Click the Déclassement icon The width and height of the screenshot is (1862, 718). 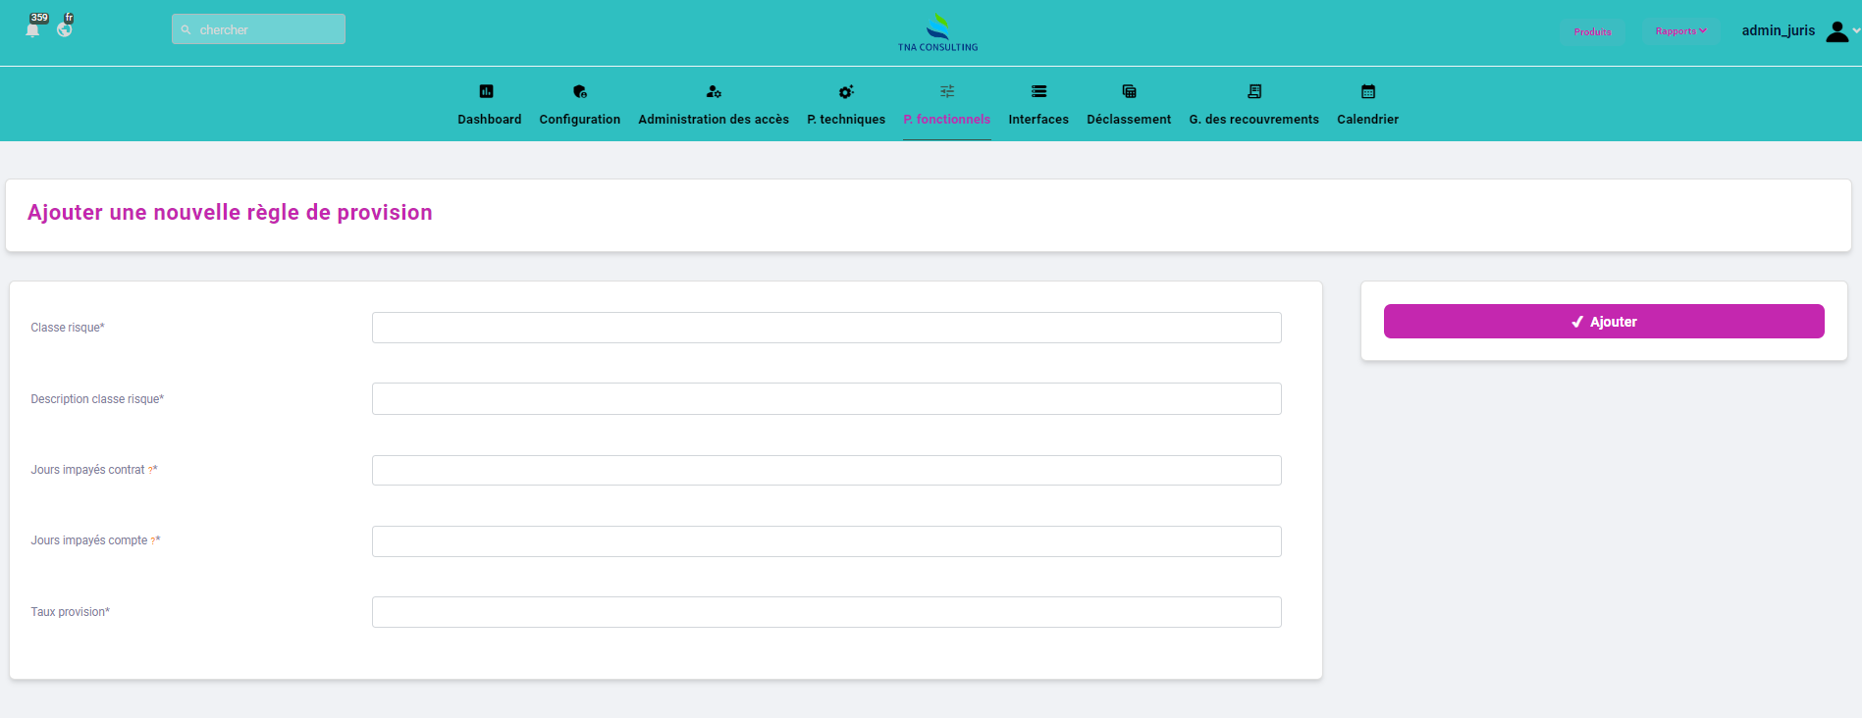(1129, 91)
